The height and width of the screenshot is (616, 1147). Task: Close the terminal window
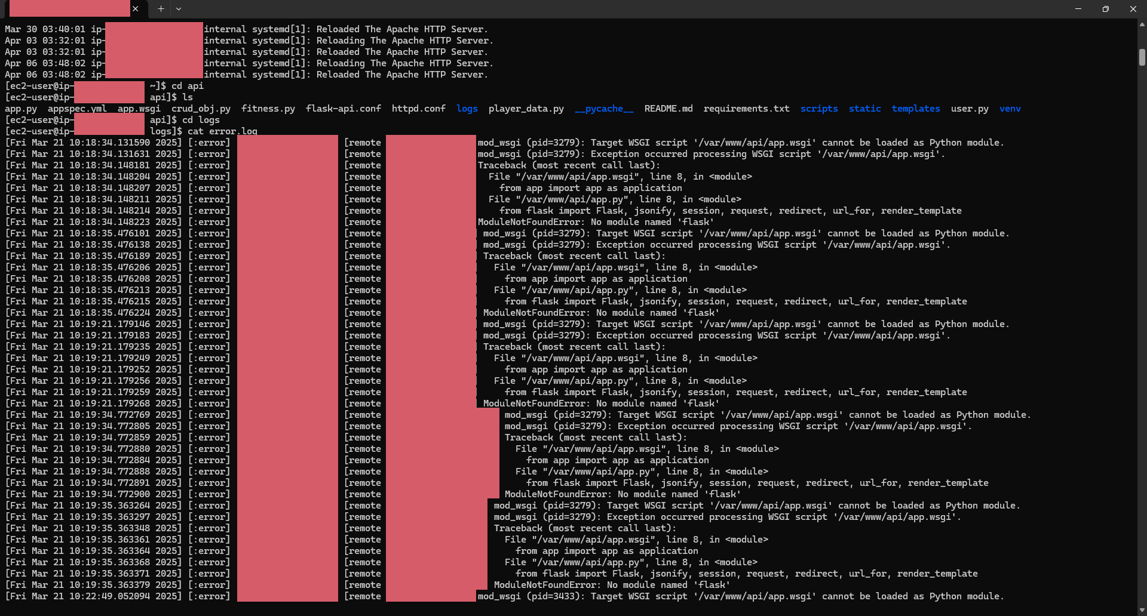pos(1133,9)
